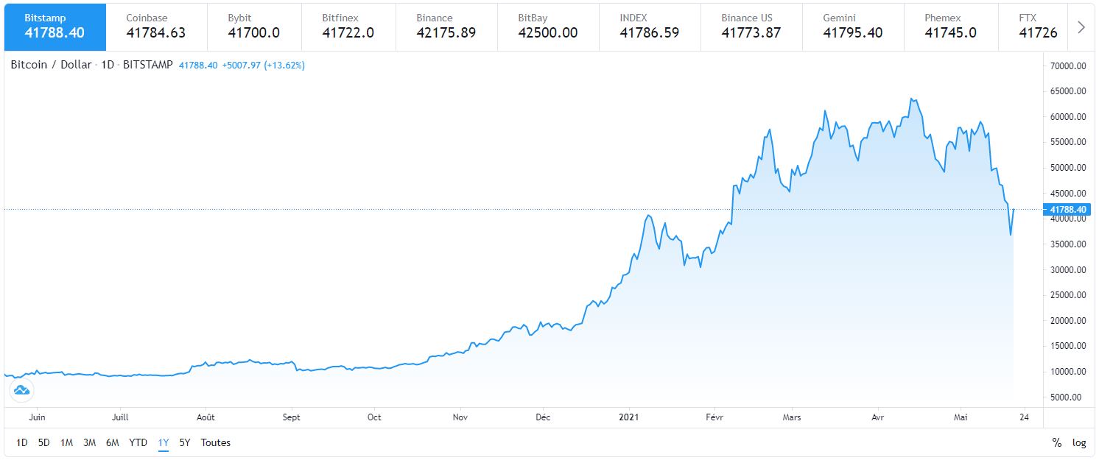Image resolution: width=1099 pixels, height=463 pixels.
Task: Switch to Gemini exchange tab
Action: click(852, 26)
